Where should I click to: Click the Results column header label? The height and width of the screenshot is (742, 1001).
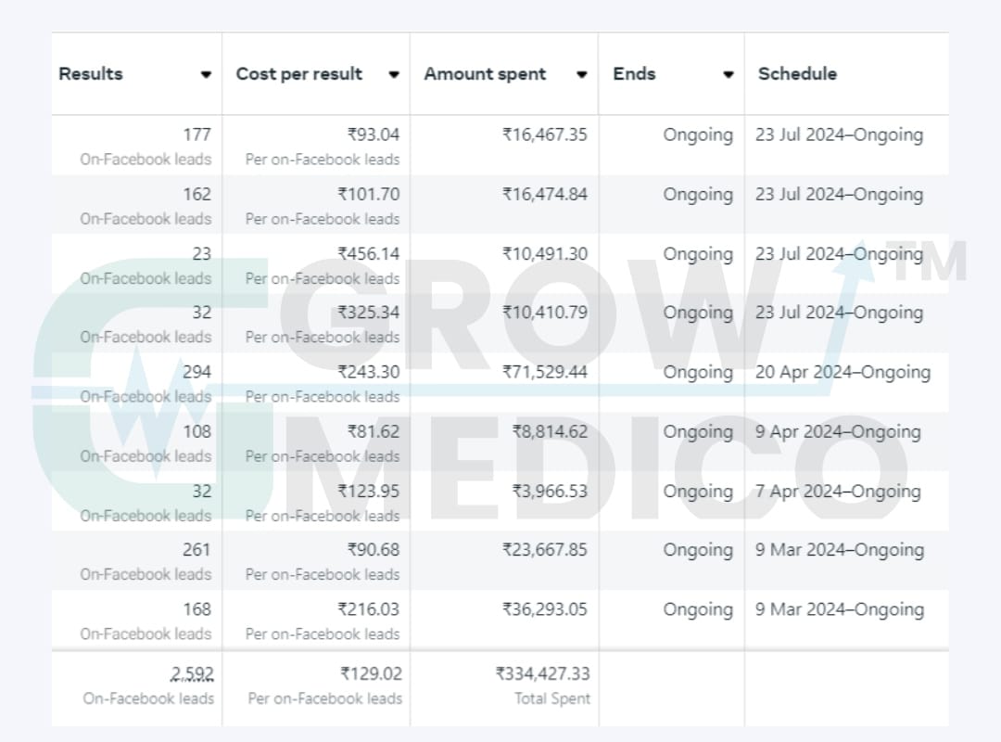91,74
